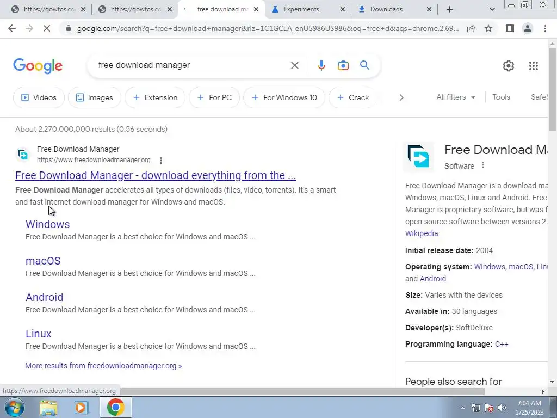Image resolution: width=557 pixels, height=418 pixels.
Task: Filter results by Videos
Action: click(x=39, y=97)
